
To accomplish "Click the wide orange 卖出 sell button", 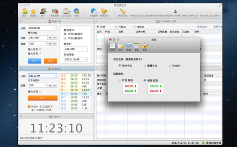I will coord(43,98).
